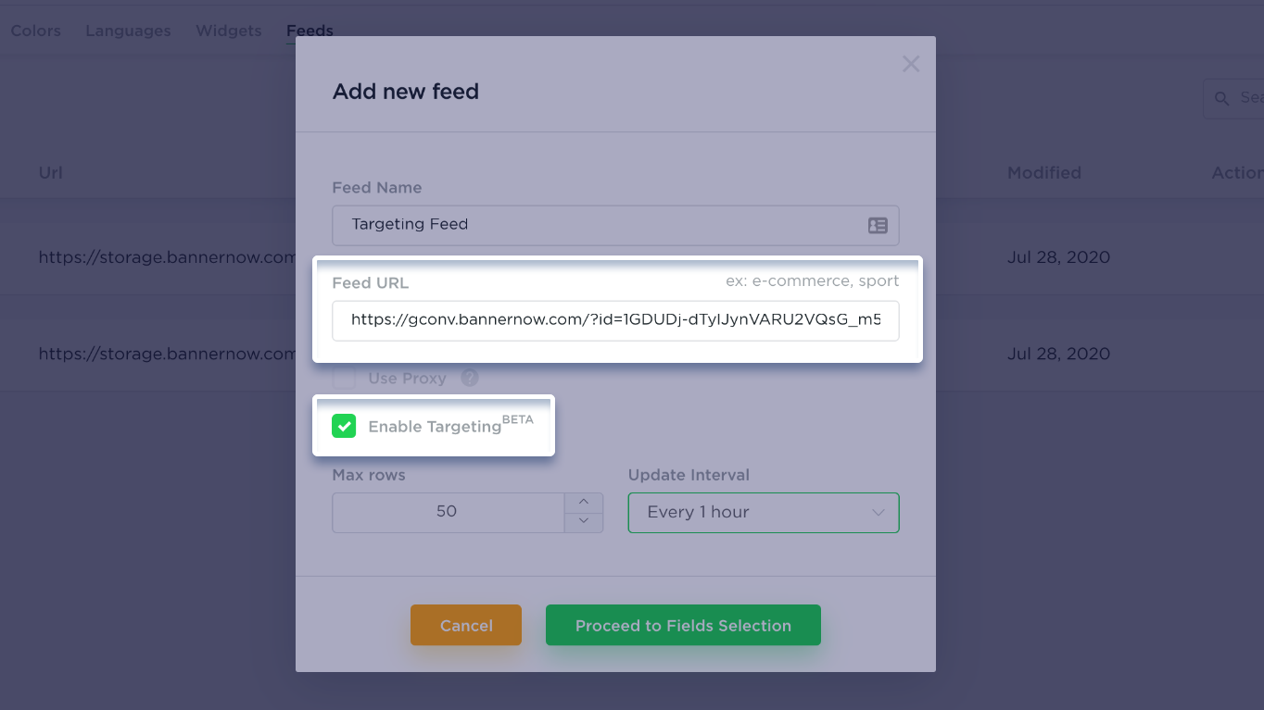Image resolution: width=1264 pixels, height=710 pixels.
Task: Click the Modified column header
Action: [x=1043, y=173]
